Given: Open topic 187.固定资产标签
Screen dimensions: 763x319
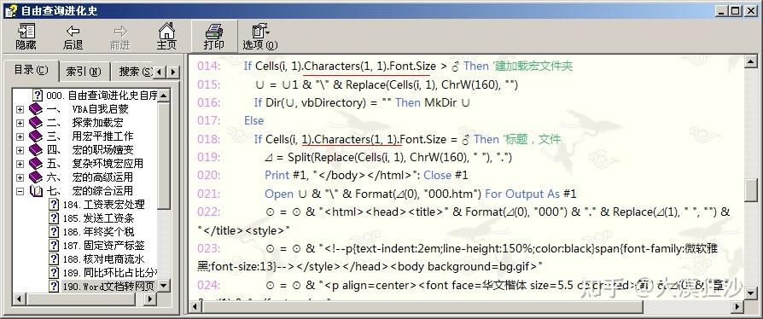Looking at the screenshot, I should click(103, 246).
